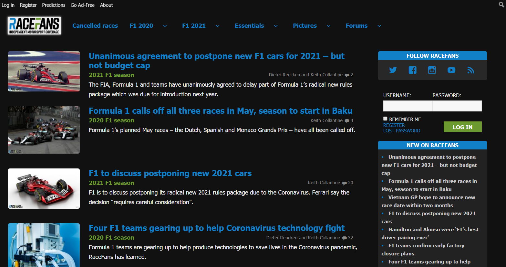Open sidebar link 'Unanimous agreement to postpone'
This screenshot has width=506, height=267.
[429, 165]
